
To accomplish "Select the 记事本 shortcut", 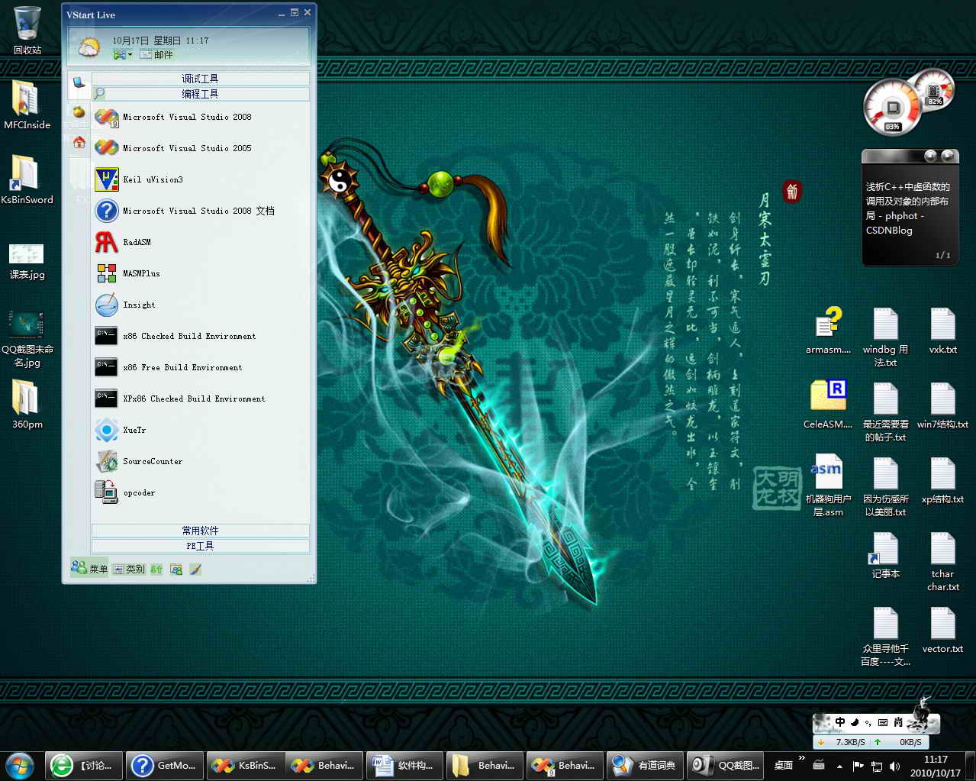I will coord(885,555).
